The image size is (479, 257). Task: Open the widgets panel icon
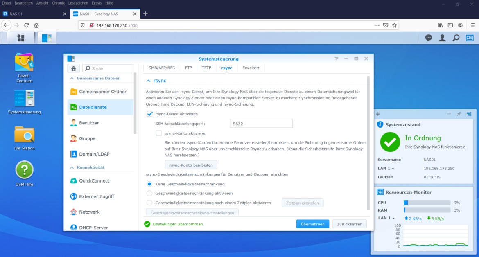tap(470, 38)
